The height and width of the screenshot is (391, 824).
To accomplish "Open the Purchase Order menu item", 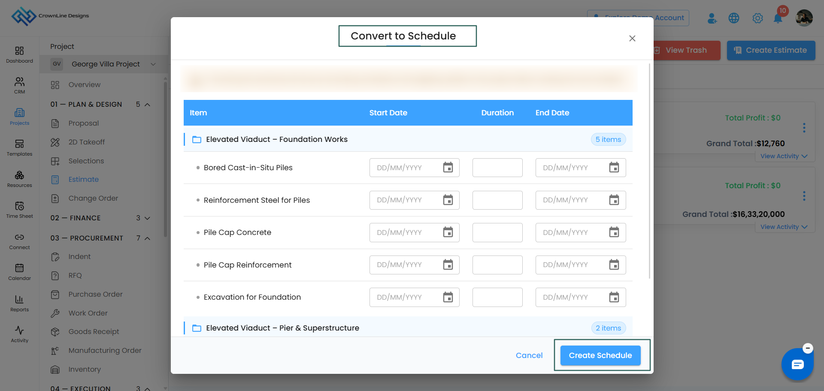I will (95, 294).
